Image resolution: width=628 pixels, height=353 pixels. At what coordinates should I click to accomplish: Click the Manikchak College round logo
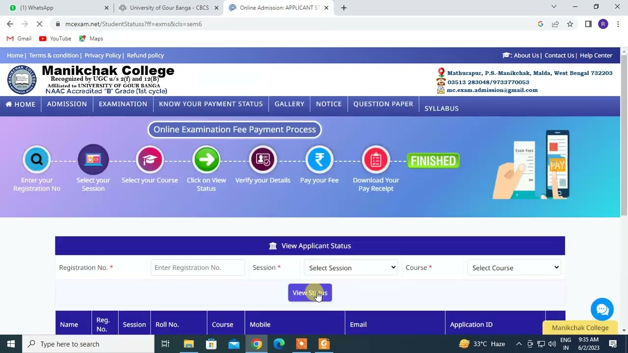(x=22, y=80)
